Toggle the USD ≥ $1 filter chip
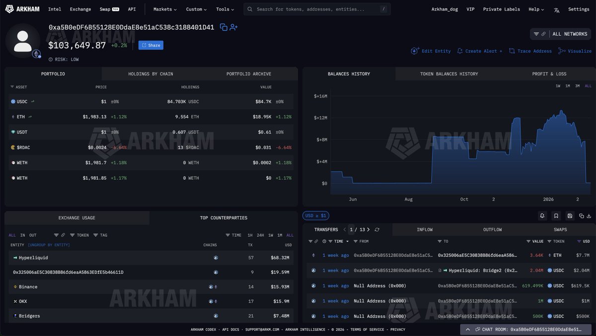This screenshot has height=336, width=596. pyautogui.click(x=316, y=216)
